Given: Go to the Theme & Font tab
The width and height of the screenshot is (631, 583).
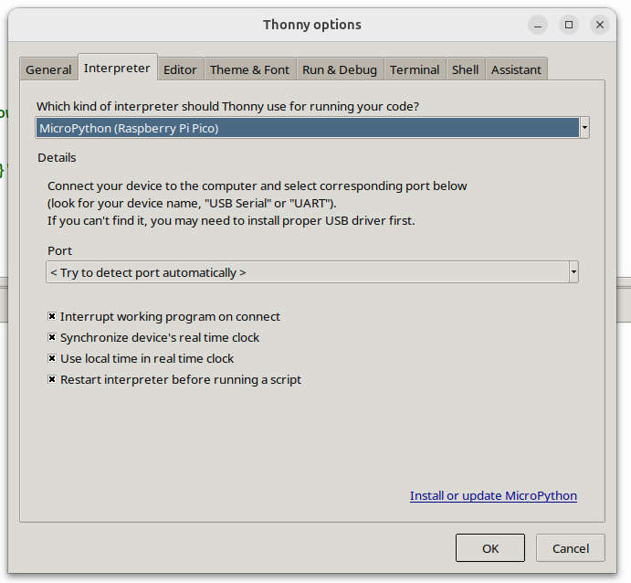Looking at the screenshot, I should coord(249,69).
